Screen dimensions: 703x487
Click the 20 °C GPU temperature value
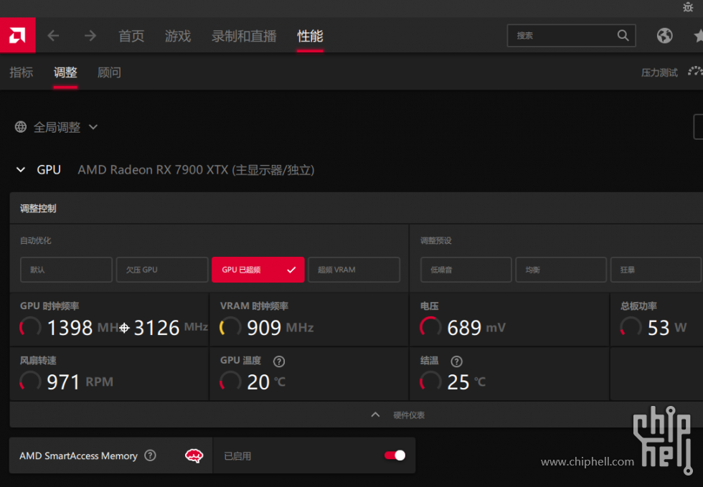tap(266, 382)
